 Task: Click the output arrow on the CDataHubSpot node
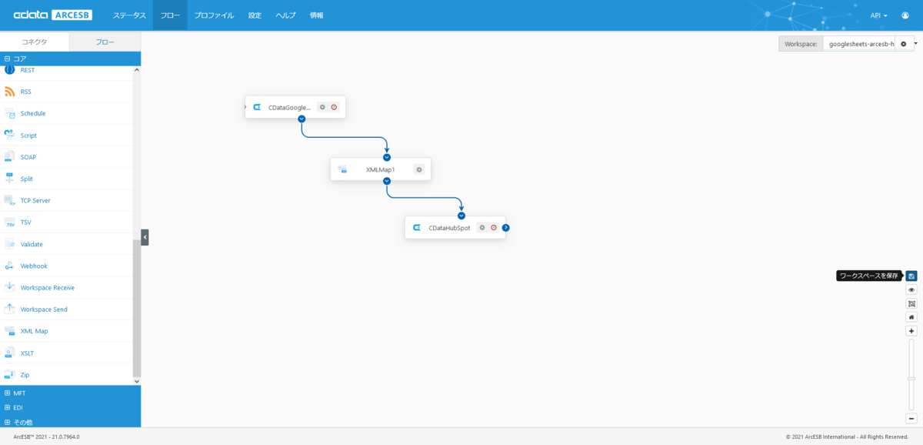point(505,227)
